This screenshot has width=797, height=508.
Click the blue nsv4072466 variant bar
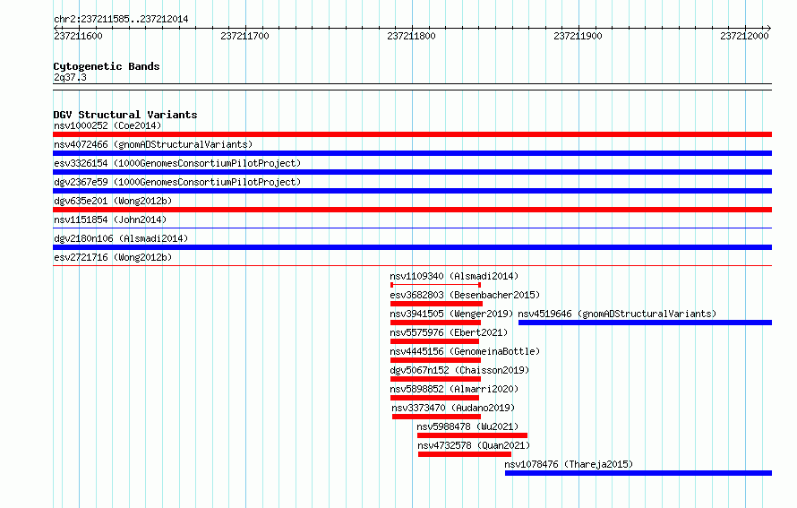(412, 153)
